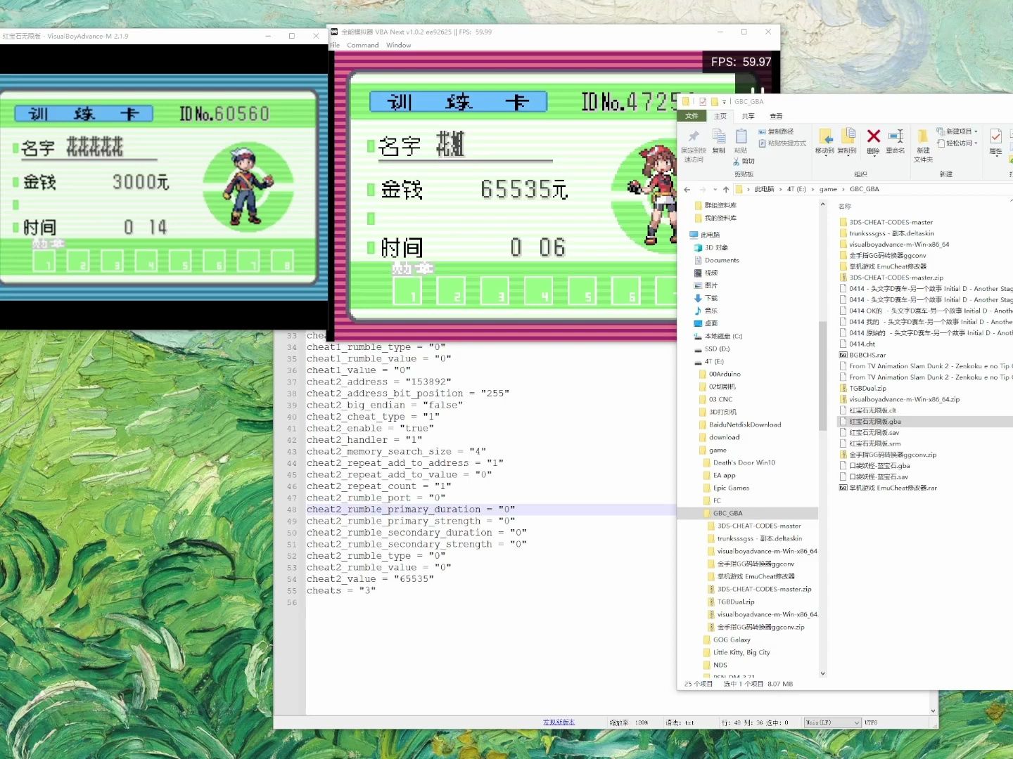This screenshot has width=1013, height=759.
Task: Select 桌面 (Desktop) in navigation pane
Action: coord(706,323)
